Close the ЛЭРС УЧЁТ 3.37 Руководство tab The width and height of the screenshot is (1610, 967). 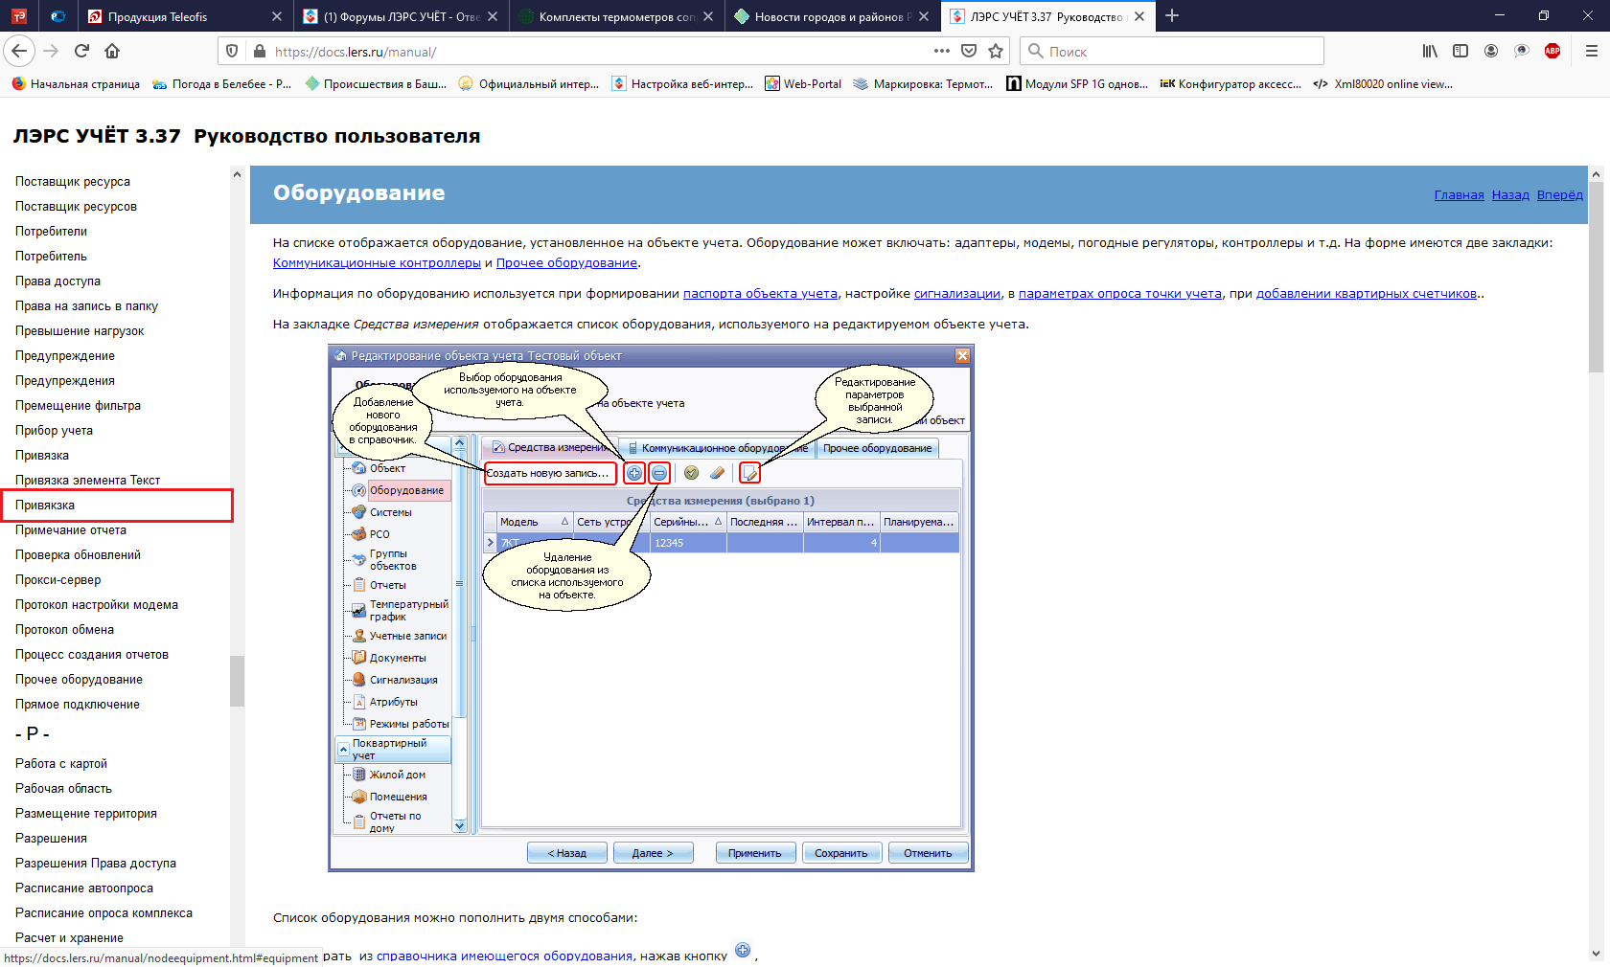click(x=1139, y=16)
